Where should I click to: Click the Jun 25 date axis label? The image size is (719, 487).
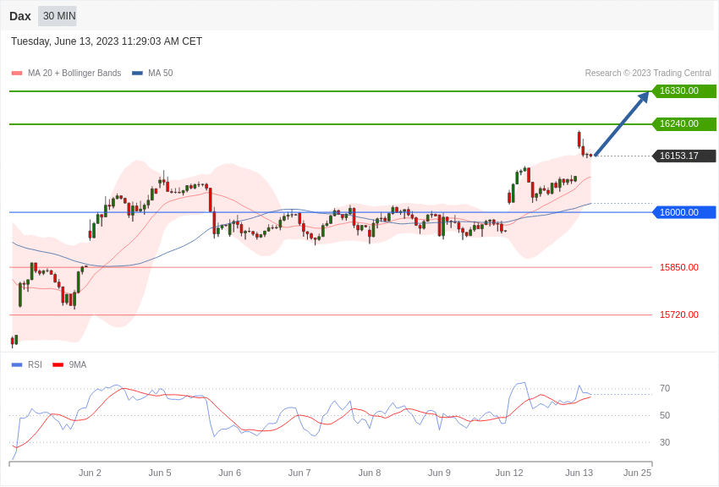[637, 473]
